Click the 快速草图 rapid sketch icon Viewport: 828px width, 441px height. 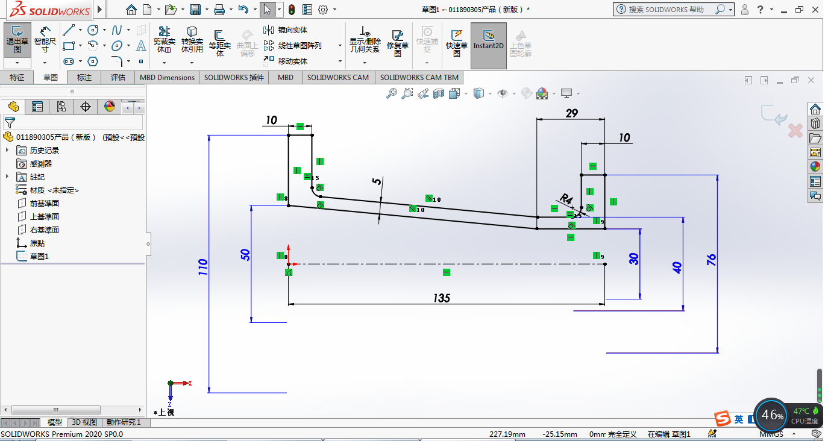457,42
